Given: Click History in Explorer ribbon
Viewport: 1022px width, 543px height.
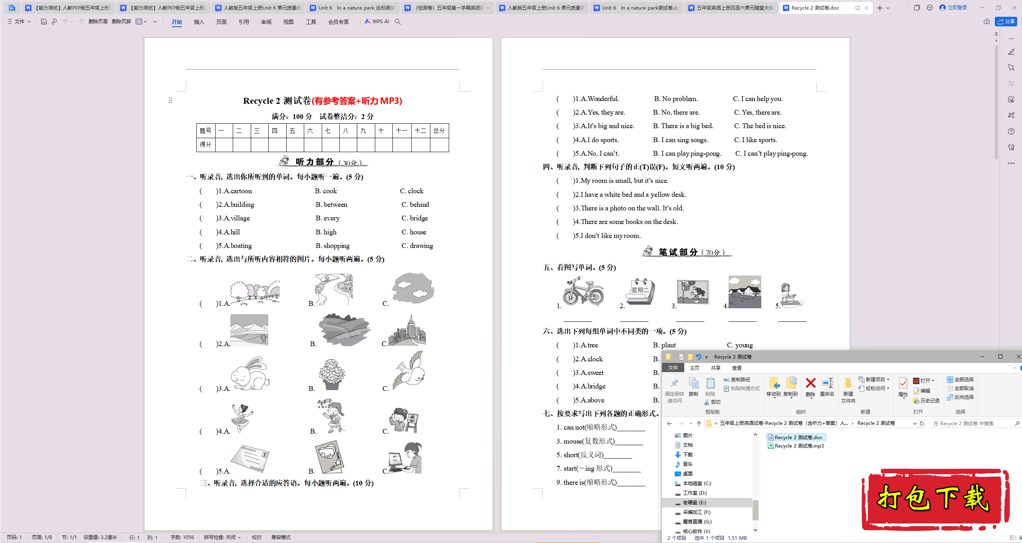Looking at the screenshot, I should pos(926,400).
